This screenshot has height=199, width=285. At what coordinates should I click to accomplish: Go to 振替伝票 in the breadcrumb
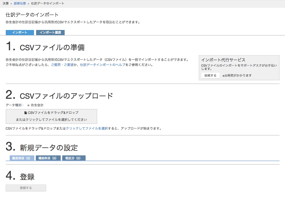20,3
